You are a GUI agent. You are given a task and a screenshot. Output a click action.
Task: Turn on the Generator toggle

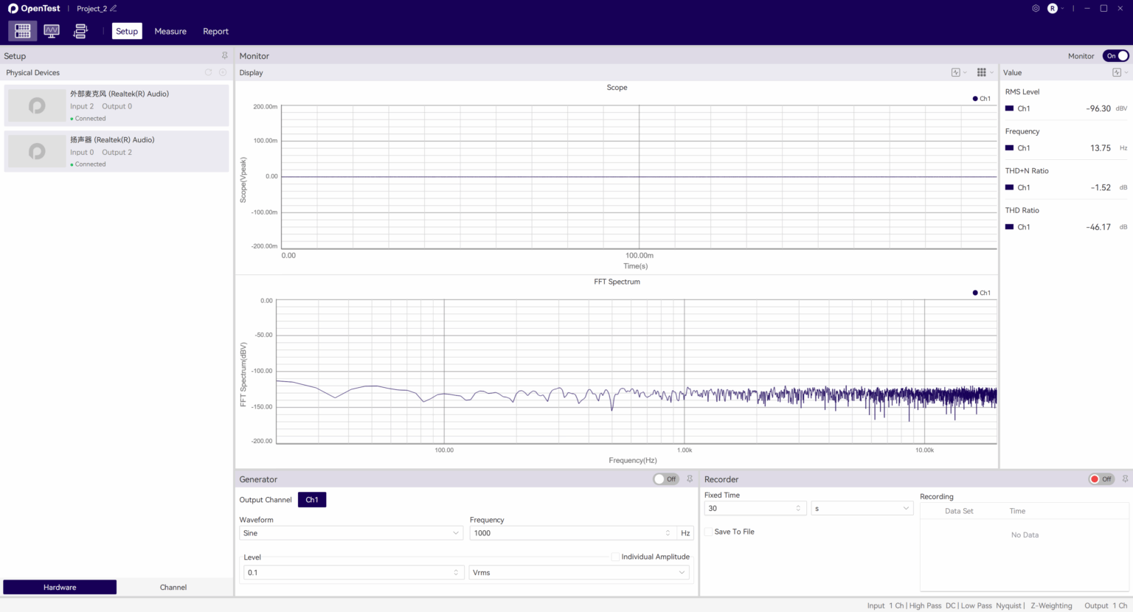666,479
